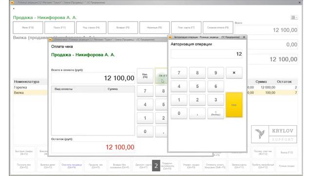Click Замена карты (Ctrl+F11) button
312x176 pixels.
[239, 166]
